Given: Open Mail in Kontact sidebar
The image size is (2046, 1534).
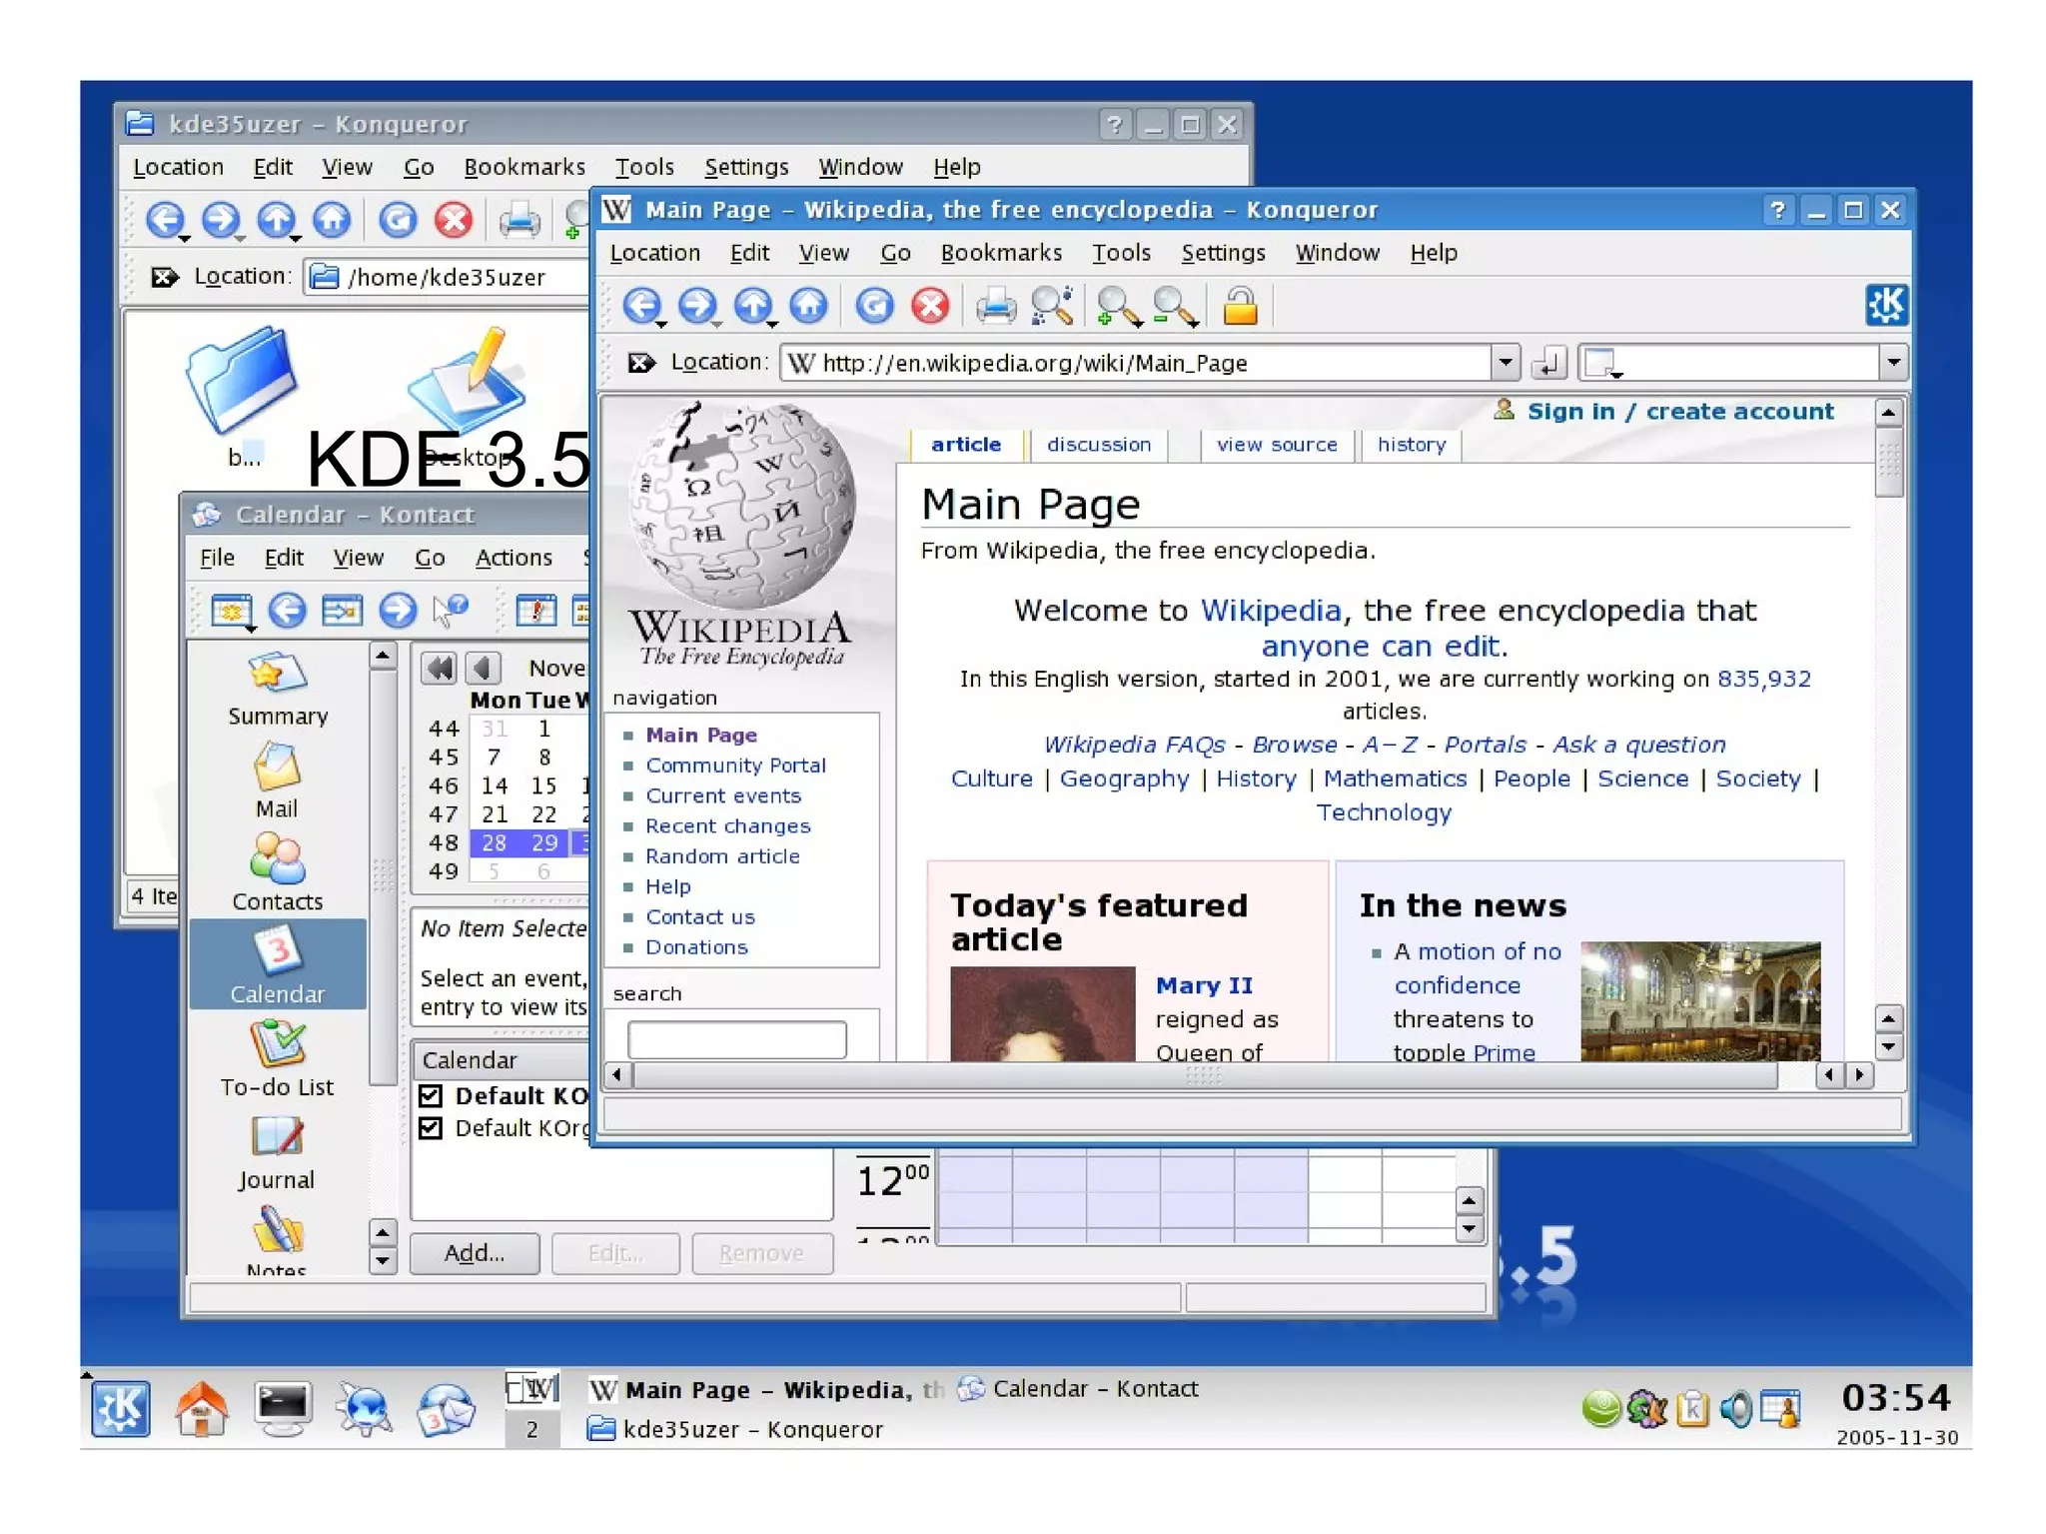Looking at the screenshot, I should (277, 781).
